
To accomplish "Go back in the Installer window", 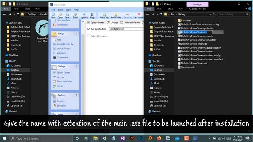I will [x=4, y=14].
